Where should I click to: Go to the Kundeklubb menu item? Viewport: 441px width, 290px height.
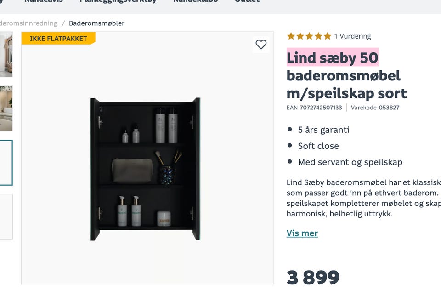(x=195, y=1)
